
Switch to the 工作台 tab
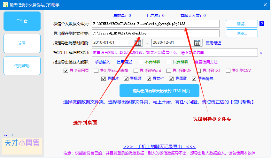22,21
